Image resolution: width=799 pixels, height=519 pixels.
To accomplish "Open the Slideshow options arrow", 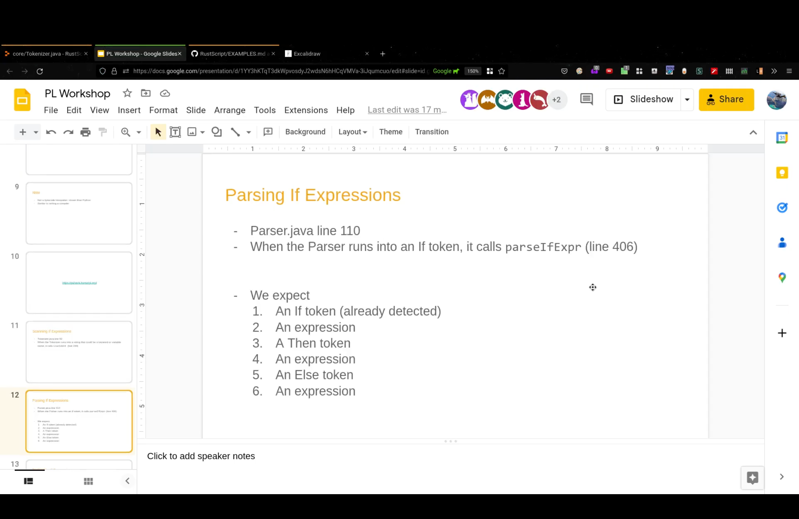I will (687, 99).
